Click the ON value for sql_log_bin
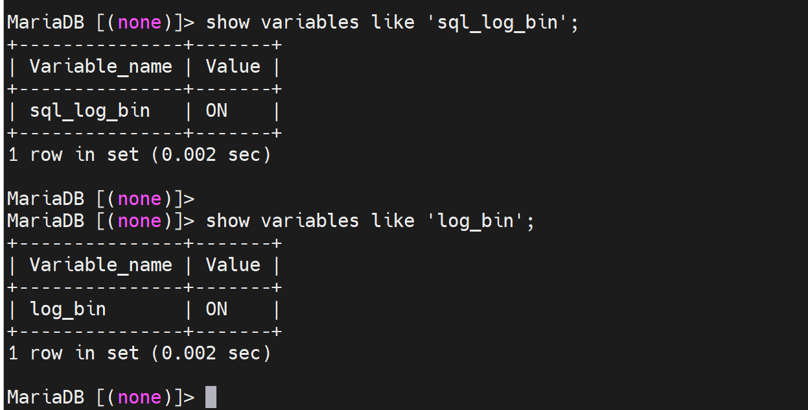This screenshot has height=410, width=808. click(216, 111)
